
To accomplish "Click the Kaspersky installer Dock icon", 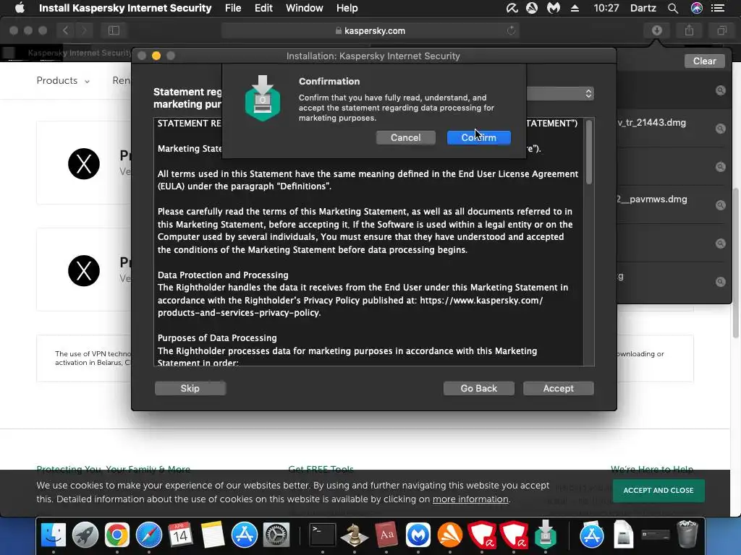I will click(546, 534).
